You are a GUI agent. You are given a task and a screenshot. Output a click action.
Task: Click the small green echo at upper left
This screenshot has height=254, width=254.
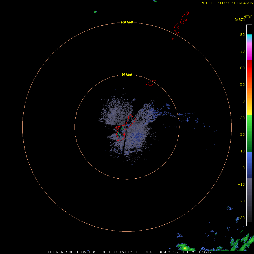96,12
